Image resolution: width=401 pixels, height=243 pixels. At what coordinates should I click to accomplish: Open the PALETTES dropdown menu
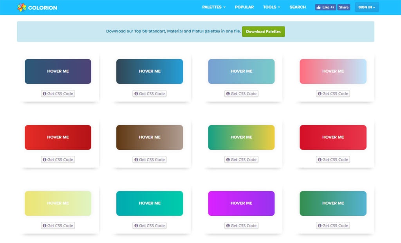pyautogui.click(x=213, y=7)
